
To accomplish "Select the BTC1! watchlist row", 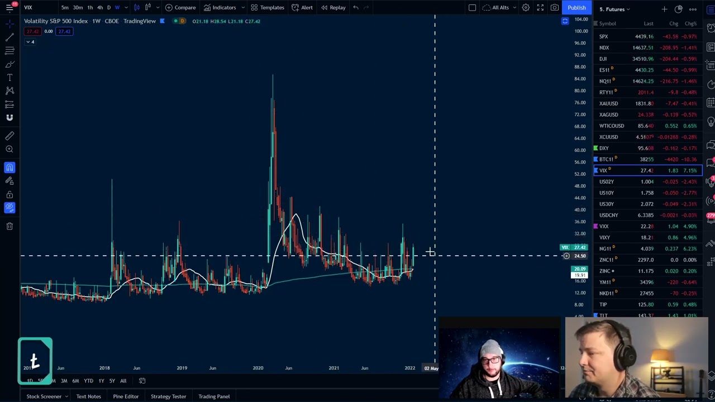I will (x=648, y=159).
